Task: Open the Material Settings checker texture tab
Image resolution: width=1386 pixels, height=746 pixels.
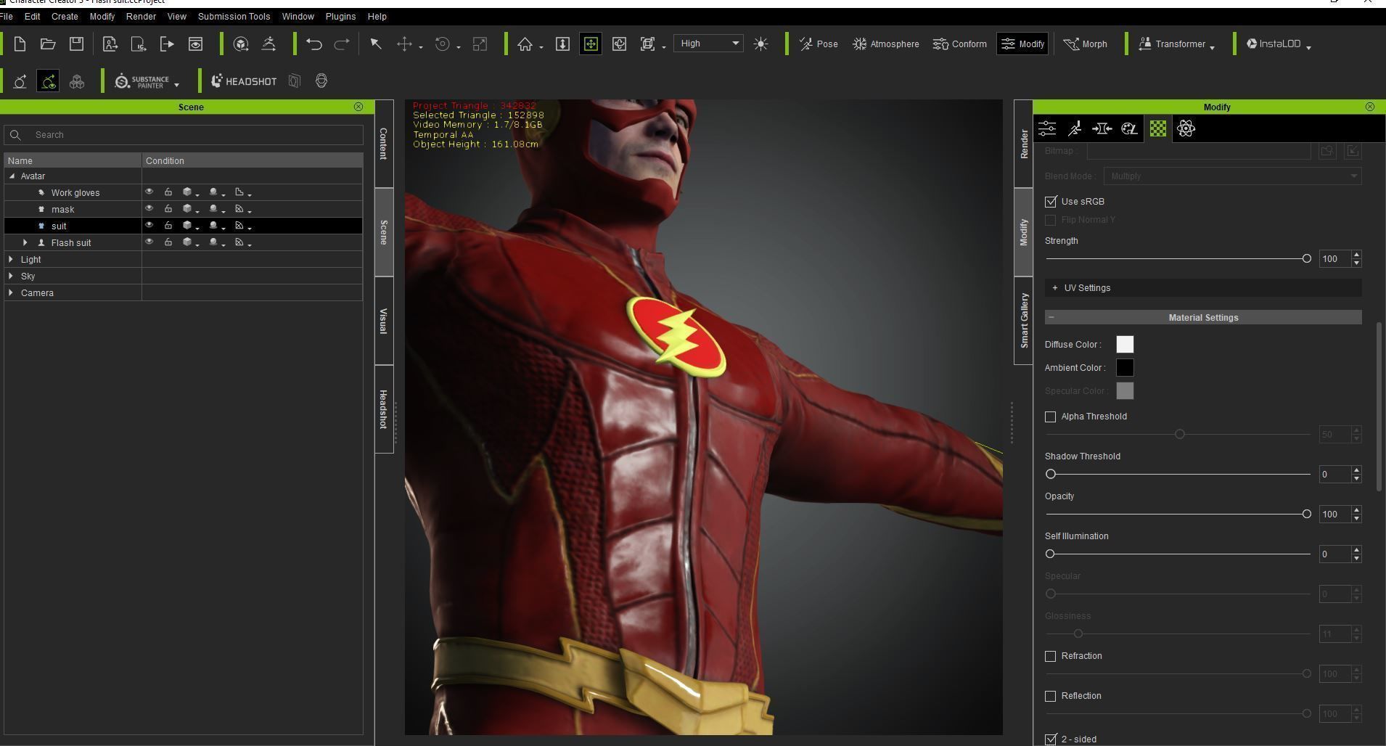Action: 1157,128
